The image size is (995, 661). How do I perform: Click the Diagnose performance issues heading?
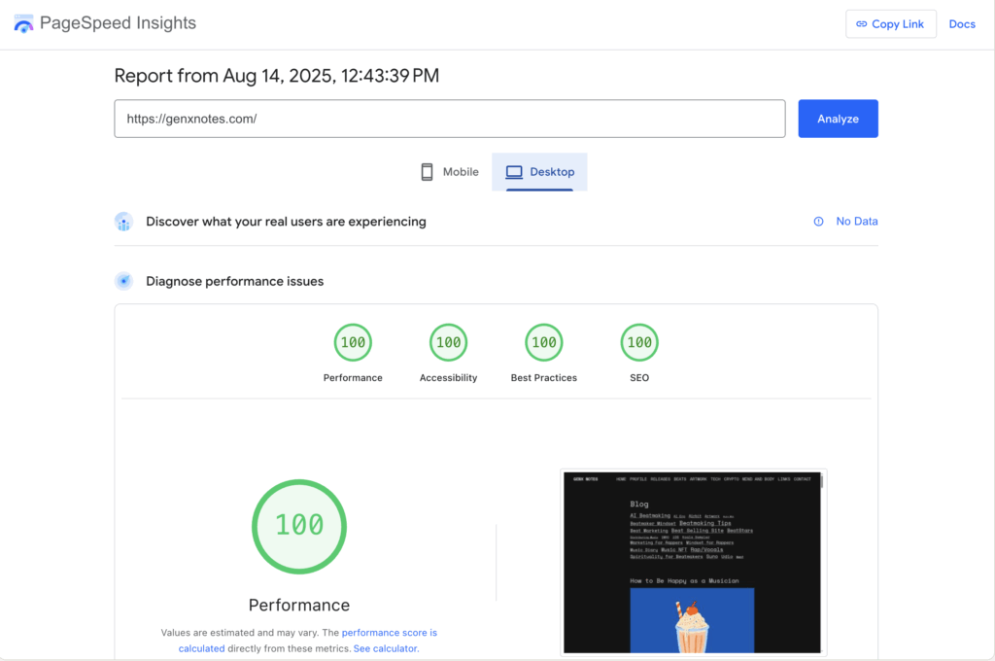click(x=235, y=281)
